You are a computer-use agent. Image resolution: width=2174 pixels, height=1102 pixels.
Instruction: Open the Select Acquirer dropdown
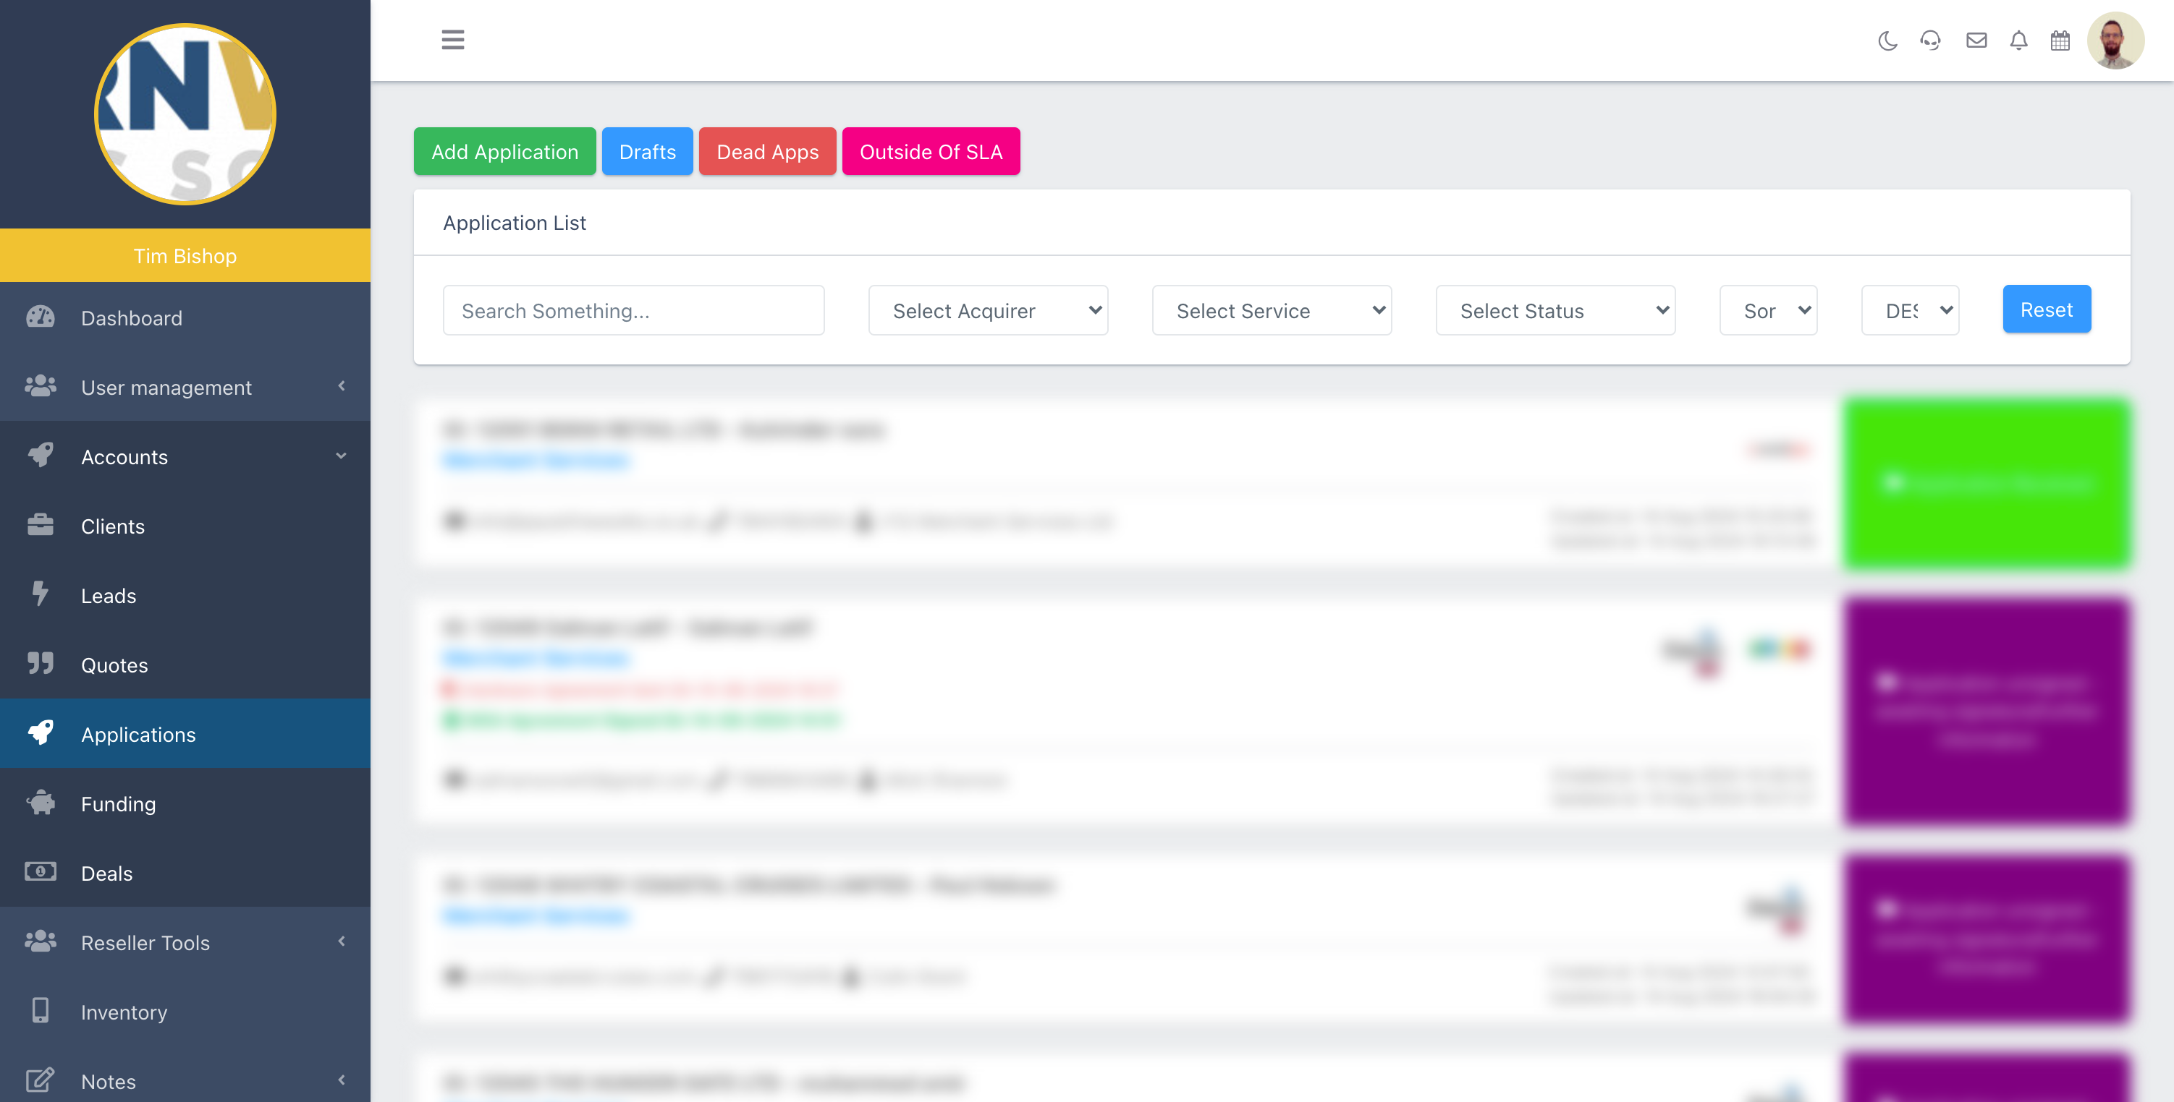[x=987, y=310]
